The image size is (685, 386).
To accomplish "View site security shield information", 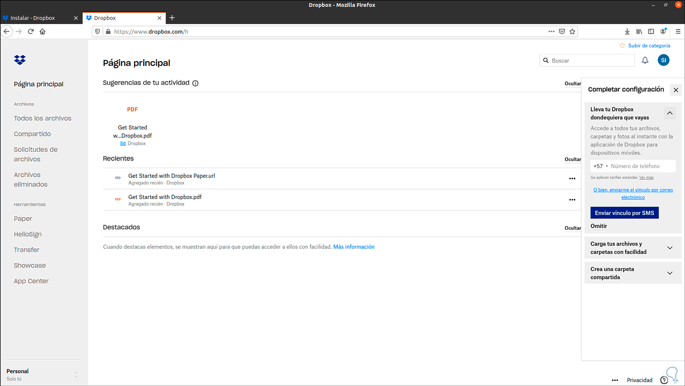I will point(97,32).
